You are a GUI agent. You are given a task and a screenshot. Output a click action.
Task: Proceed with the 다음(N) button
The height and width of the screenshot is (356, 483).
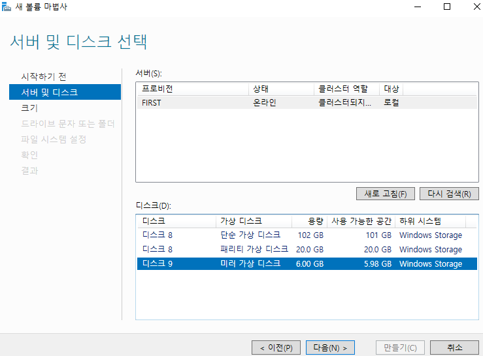point(330,348)
